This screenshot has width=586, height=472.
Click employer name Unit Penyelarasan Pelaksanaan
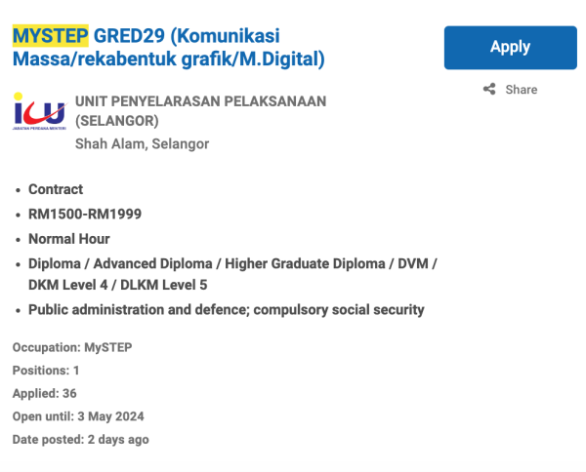[x=200, y=101]
